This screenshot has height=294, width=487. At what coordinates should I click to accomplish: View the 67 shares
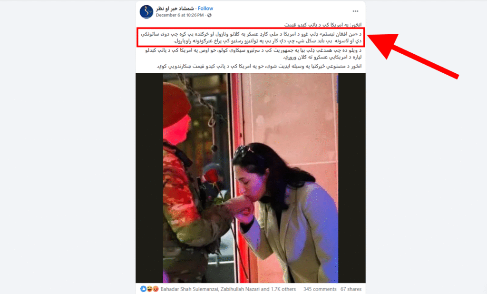pyautogui.click(x=351, y=289)
